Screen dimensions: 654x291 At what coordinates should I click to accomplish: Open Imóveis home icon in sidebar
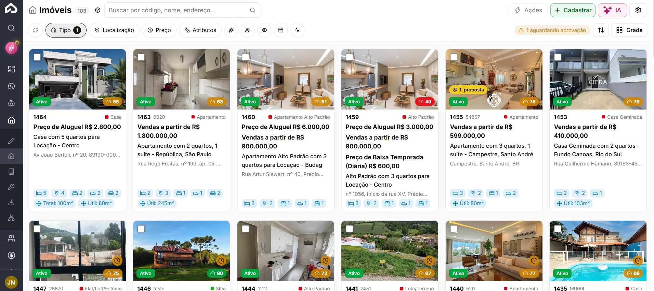[11, 120]
